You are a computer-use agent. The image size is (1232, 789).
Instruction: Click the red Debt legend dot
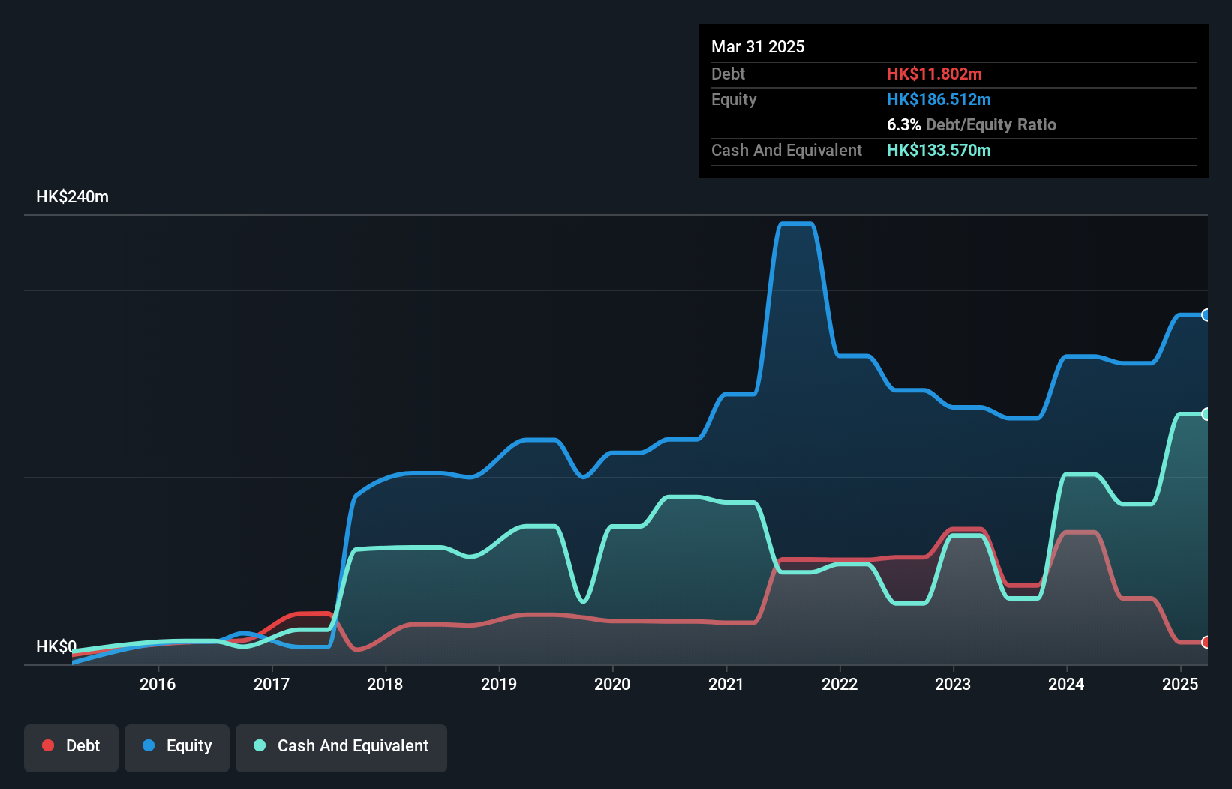[x=48, y=745]
